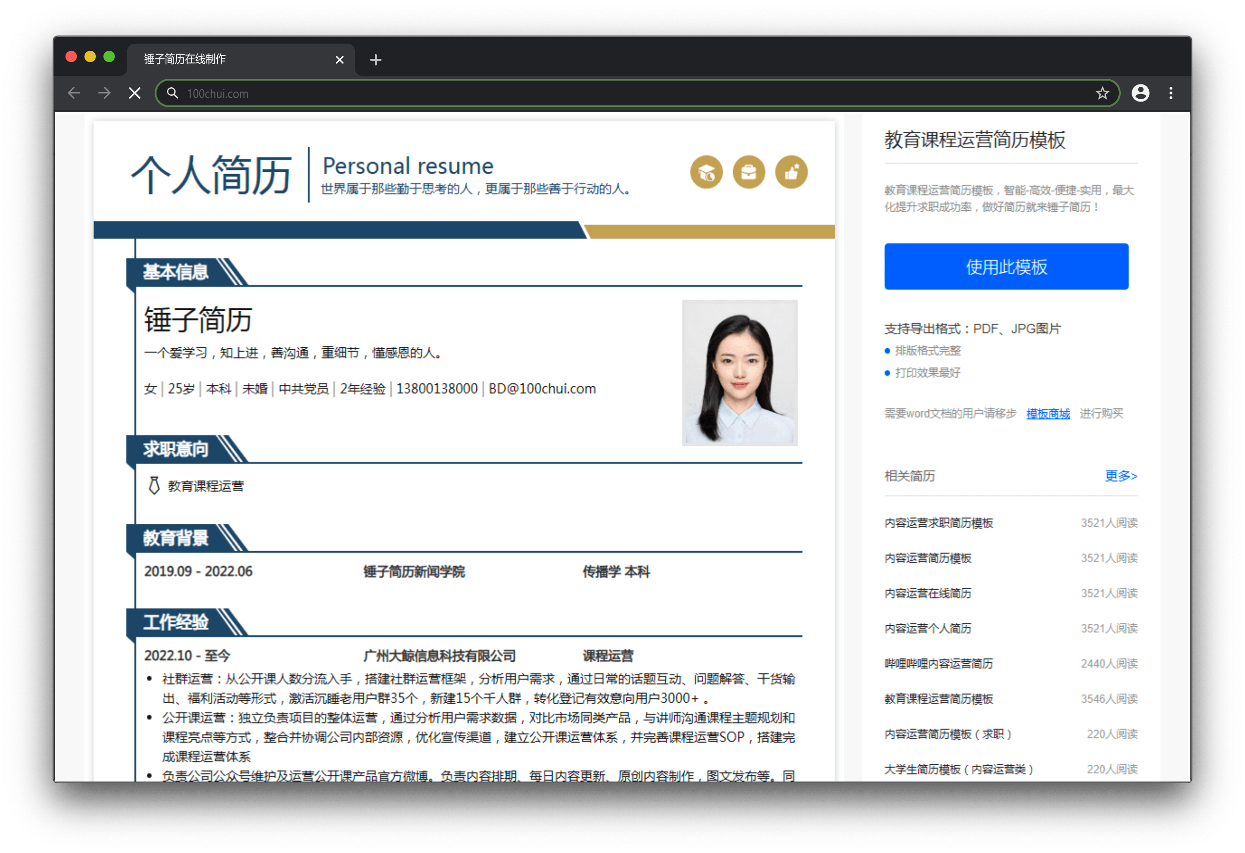The width and height of the screenshot is (1245, 853).
Task: Click the 传播学 本科 degree text
Action: 616,571
